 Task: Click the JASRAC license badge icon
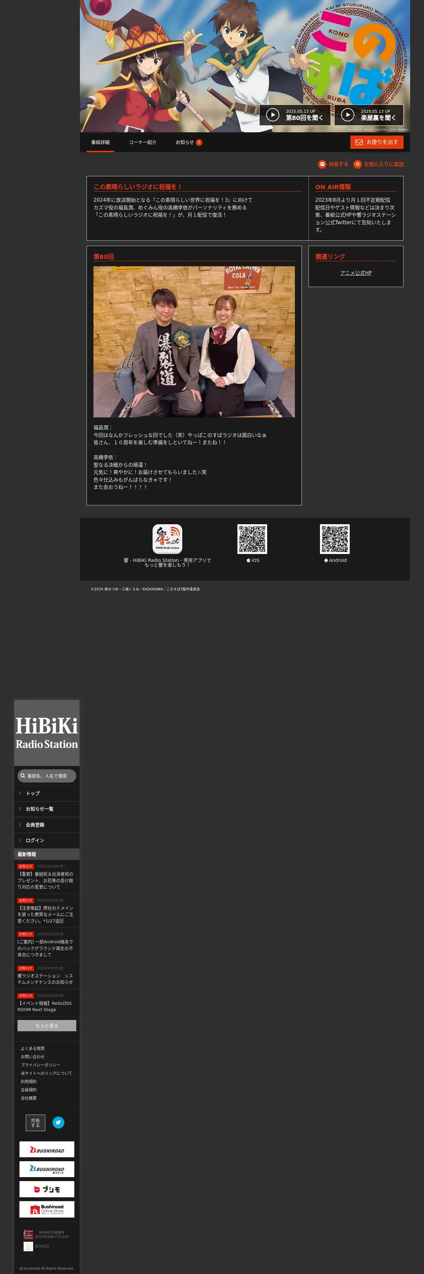coord(28,1234)
